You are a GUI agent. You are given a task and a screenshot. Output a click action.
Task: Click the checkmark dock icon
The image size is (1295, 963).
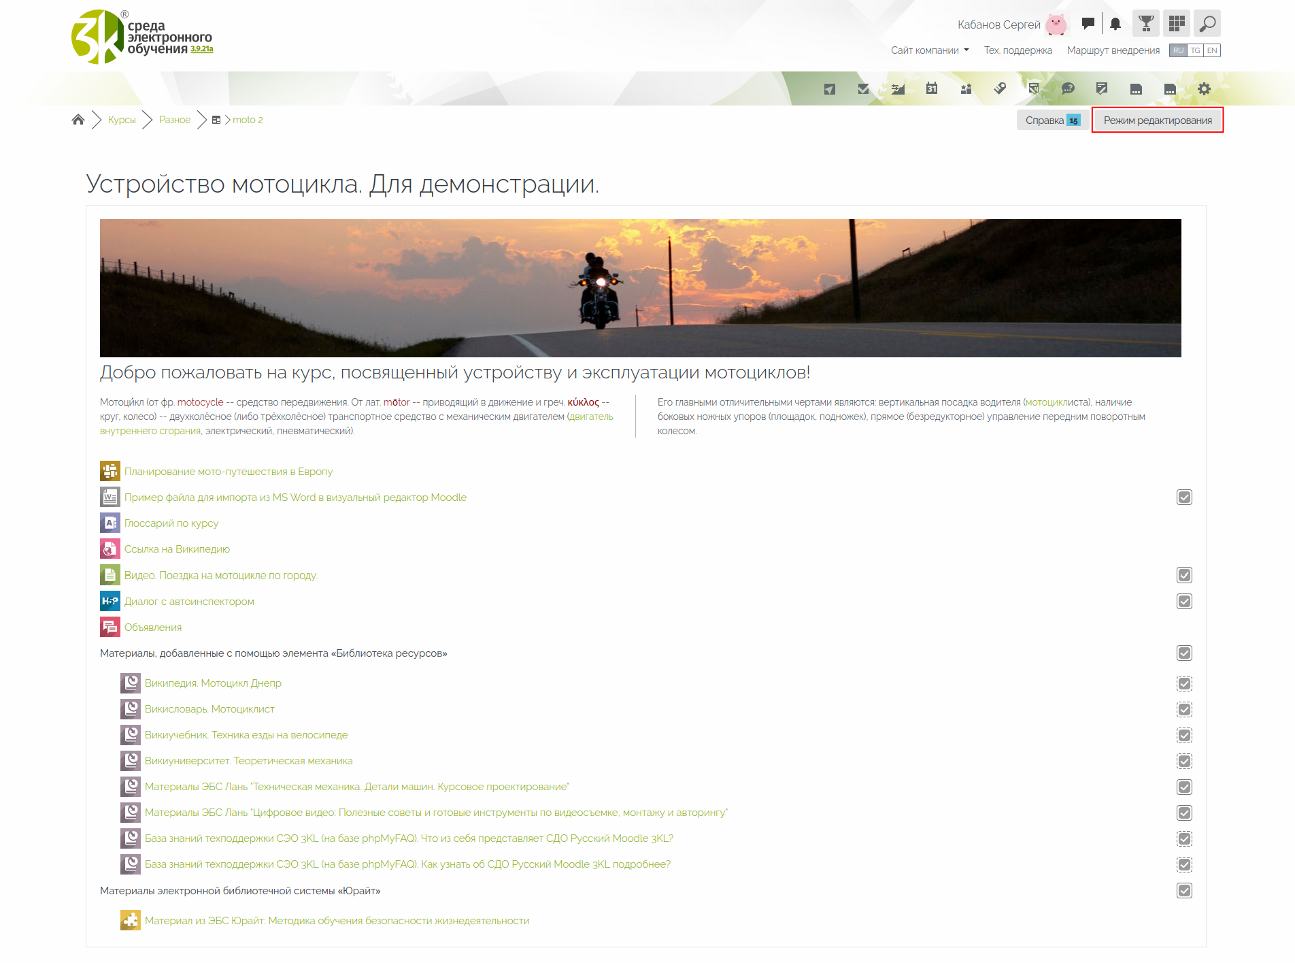click(x=863, y=89)
